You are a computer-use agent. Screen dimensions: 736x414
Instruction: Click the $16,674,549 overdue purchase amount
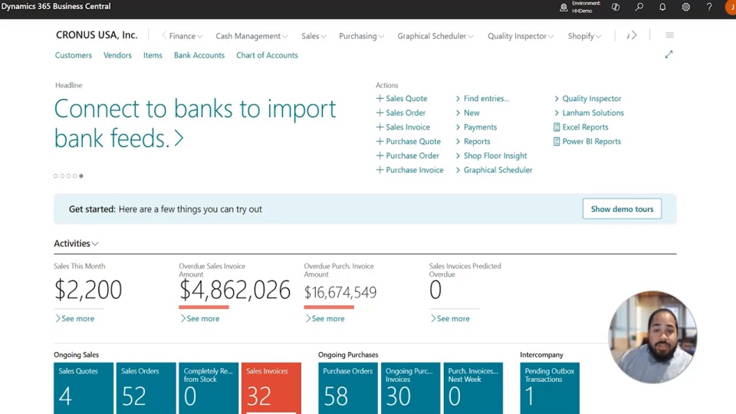pos(340,292)
